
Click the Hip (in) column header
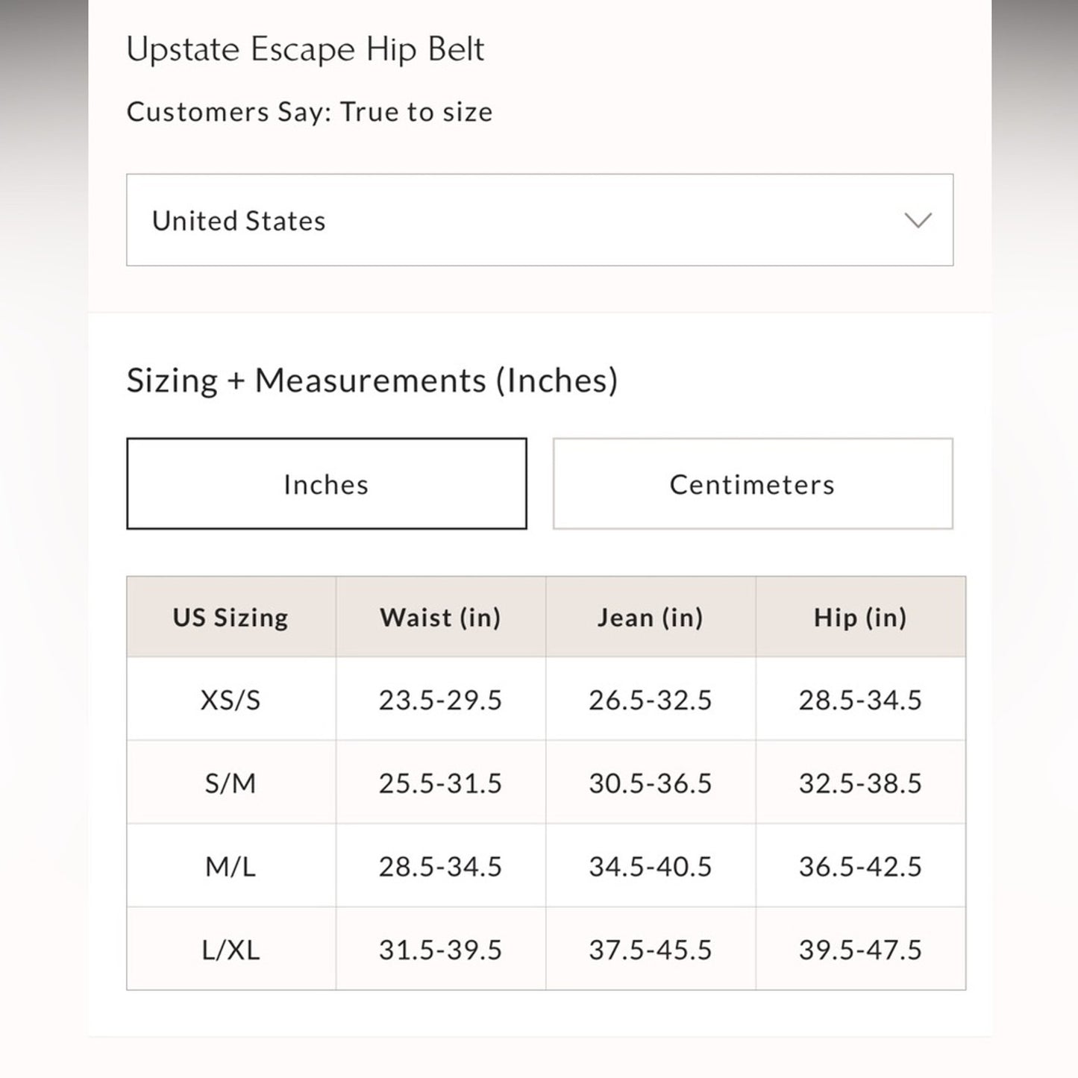(x=860, y=617)
